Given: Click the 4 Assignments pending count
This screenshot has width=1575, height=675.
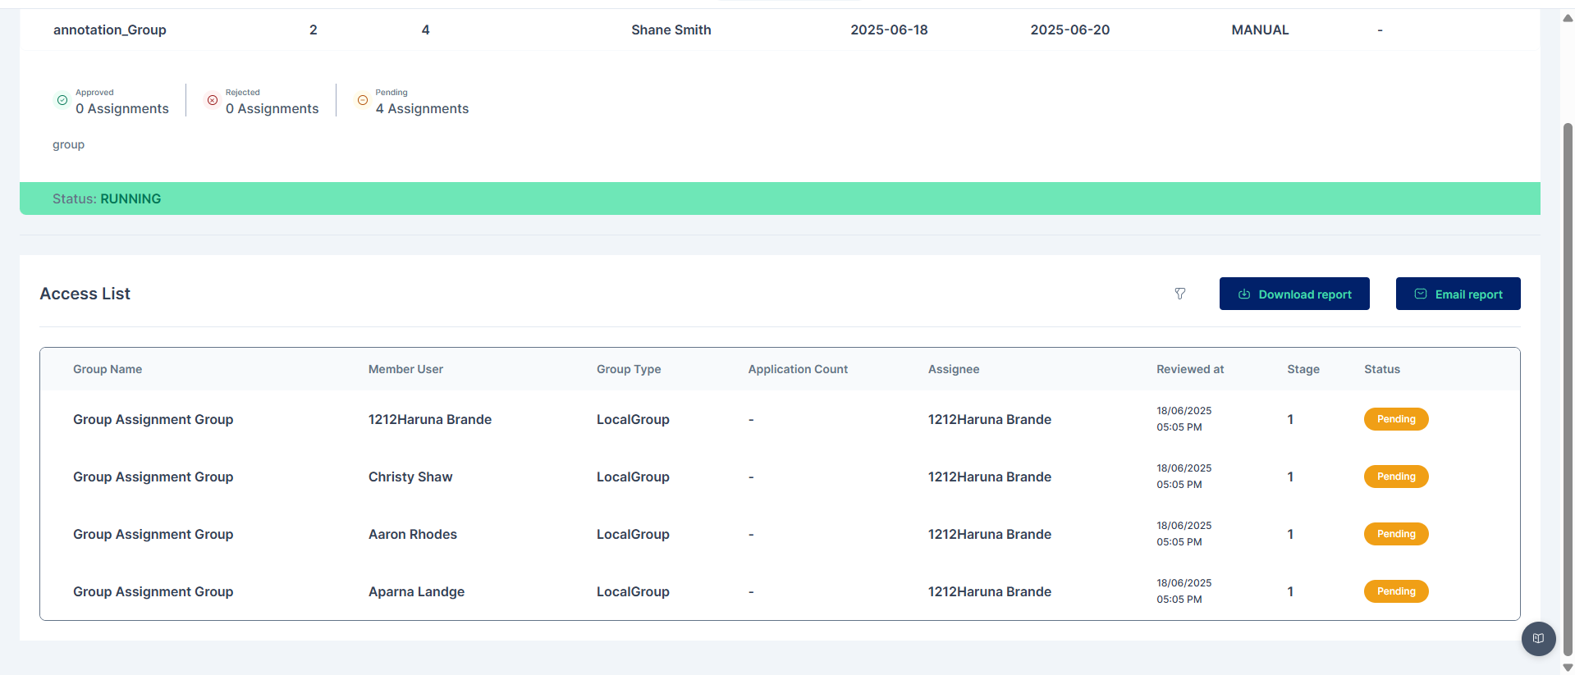Looking at the screenshot, I should click(x=422, y=108).
